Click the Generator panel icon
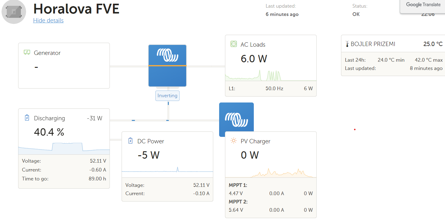 click(x=27, y=52)
